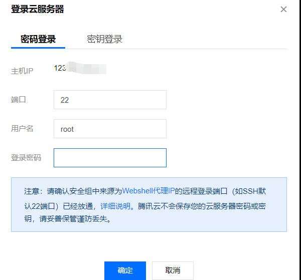Image resolution: width=301 pixels, height=280 pixels.
Task: Focus the 端口 input showing 22
Action: click(110, 100)
